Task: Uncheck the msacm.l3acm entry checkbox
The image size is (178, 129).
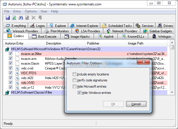Action: coord(10,63)
